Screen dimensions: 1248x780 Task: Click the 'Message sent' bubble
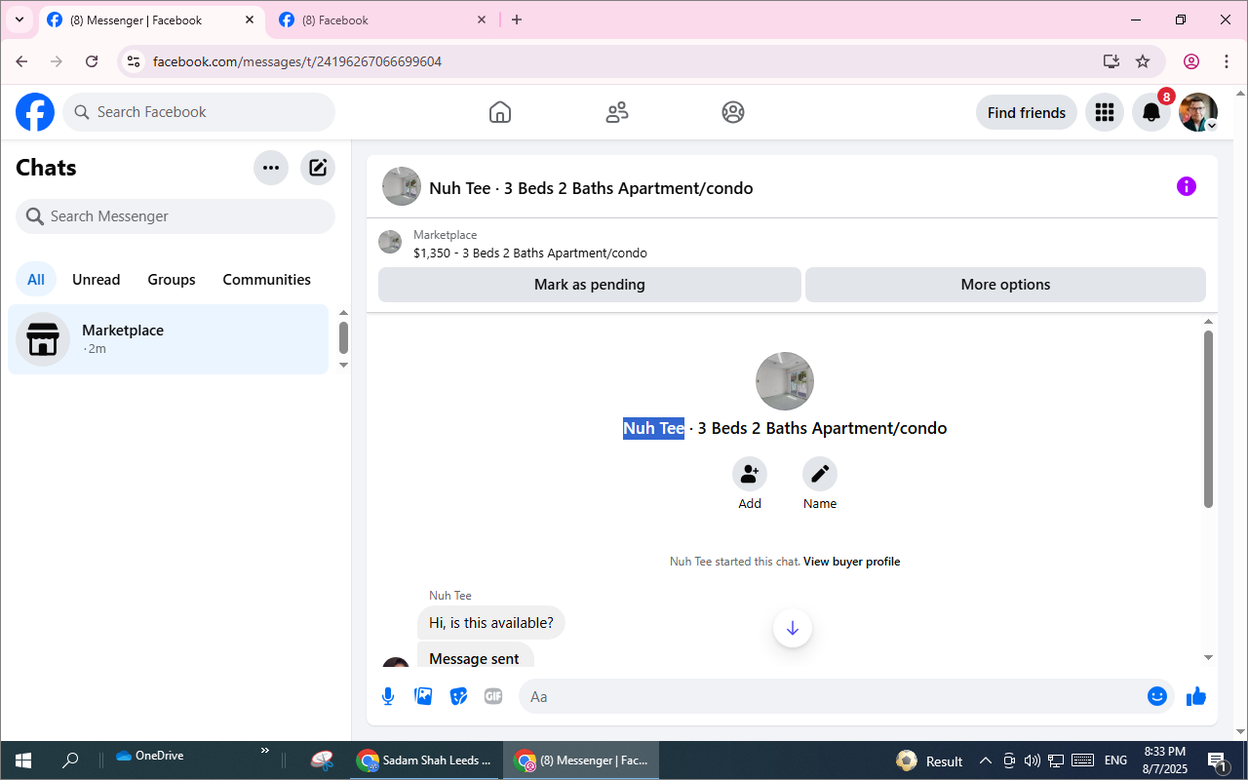tap(475, 656)
